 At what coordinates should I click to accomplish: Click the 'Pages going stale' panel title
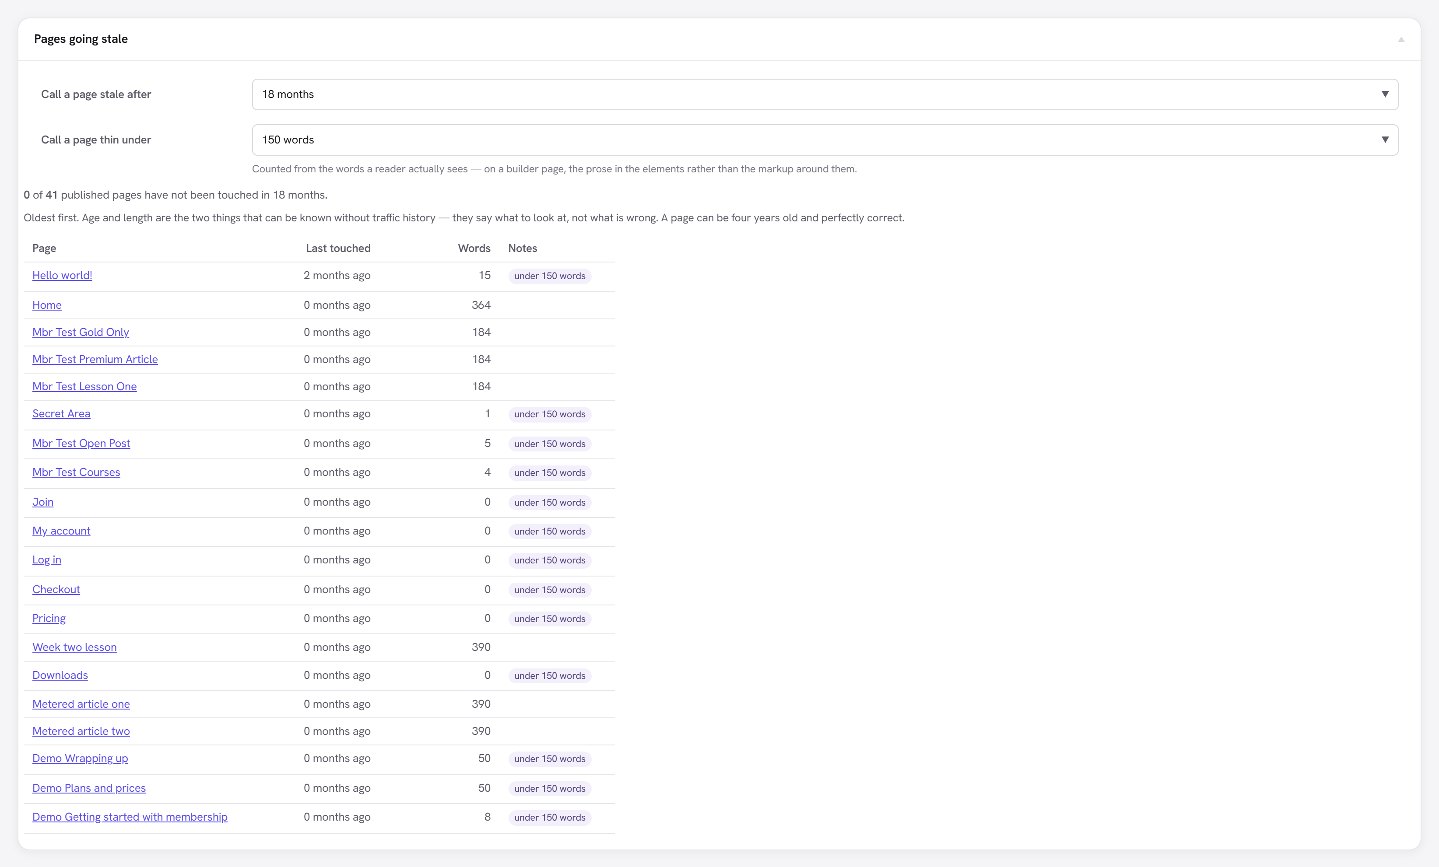(81, 38)
